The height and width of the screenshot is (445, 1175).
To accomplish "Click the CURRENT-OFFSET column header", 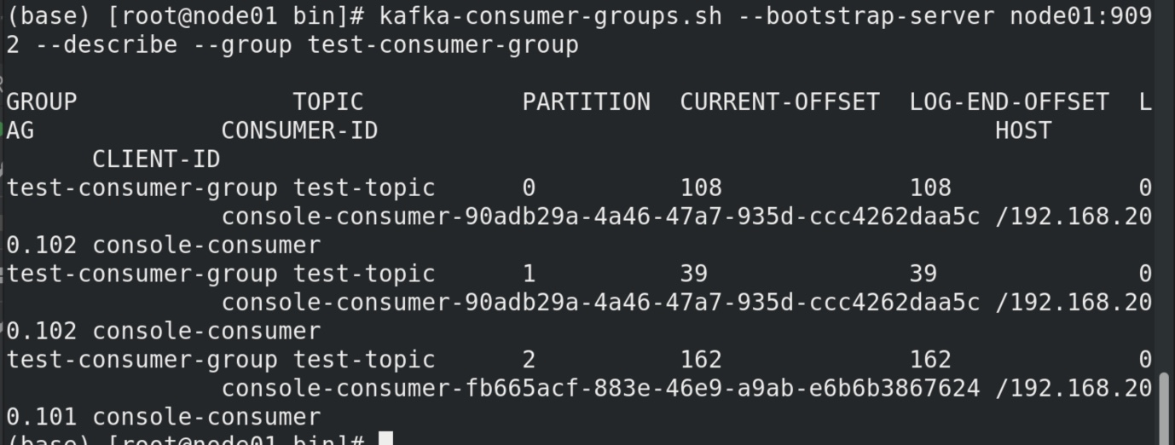I will [x=779, y=102].
